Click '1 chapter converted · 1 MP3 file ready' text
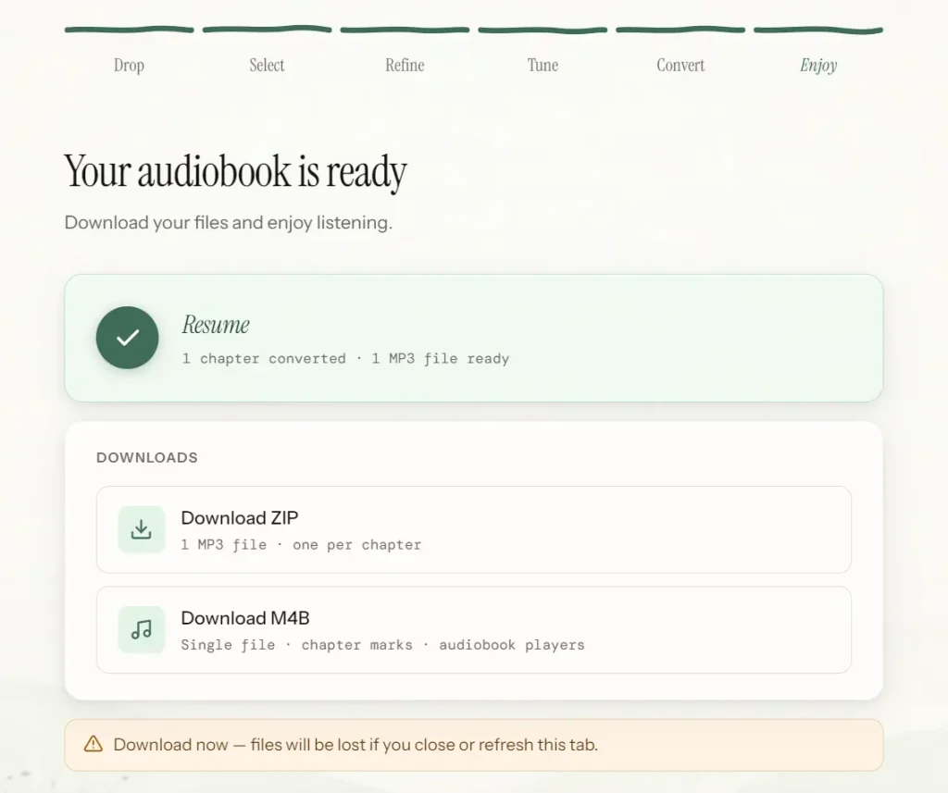Screen dimensions: 948x793 pos(346,358)
